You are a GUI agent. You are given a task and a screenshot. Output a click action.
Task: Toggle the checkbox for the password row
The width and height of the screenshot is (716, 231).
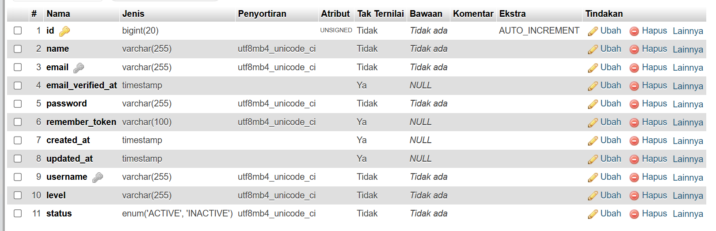click(18, 104)
